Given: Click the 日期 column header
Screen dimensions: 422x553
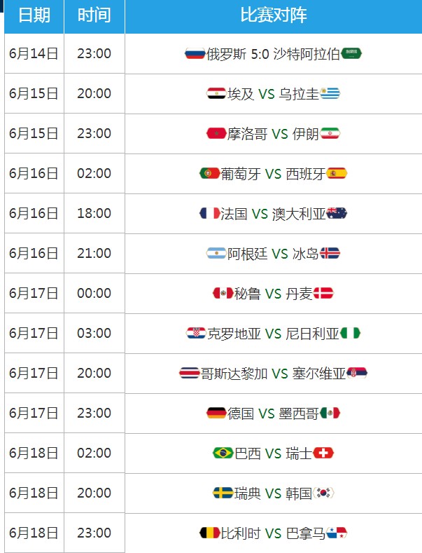Looking at the screenshot, I should coord(34,16).
